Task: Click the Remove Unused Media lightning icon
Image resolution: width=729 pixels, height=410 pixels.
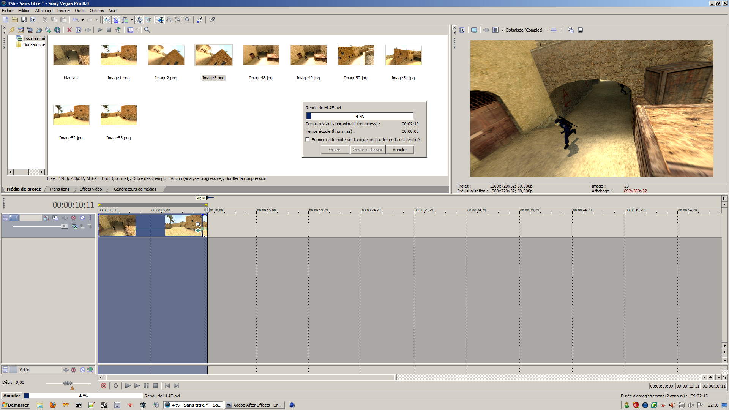Action: 12,30
